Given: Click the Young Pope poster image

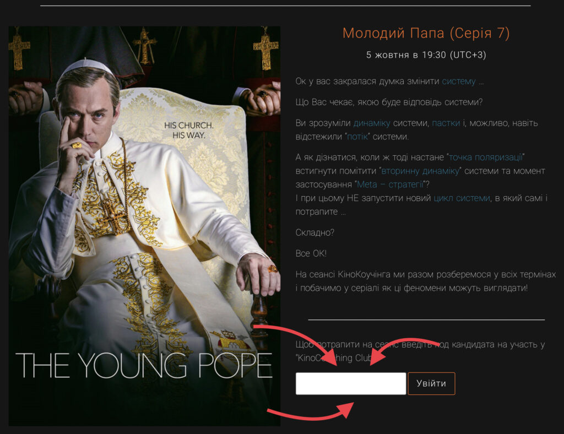Looking at the screenshot, I should pos(144,226).
